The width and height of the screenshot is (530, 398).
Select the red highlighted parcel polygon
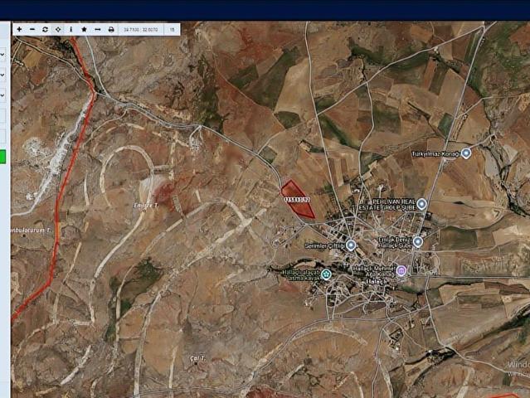pos(297,200)
